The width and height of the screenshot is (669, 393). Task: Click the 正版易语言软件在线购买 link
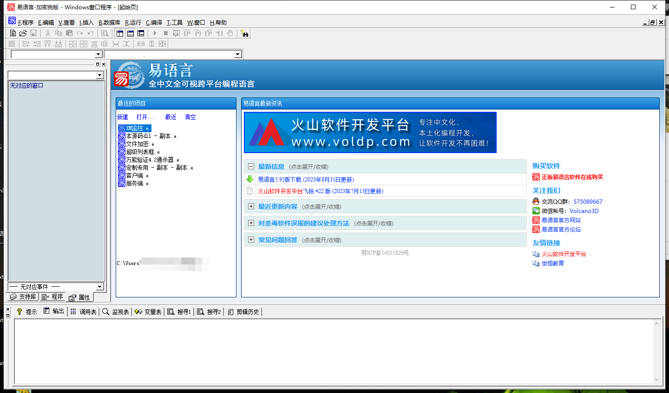pos(572,177)
